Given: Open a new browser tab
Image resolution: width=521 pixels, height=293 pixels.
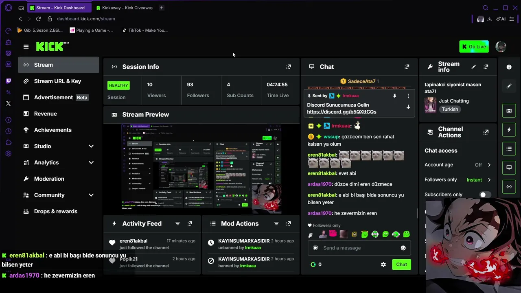Looking at the screenshot, I should tap(162, 8).
